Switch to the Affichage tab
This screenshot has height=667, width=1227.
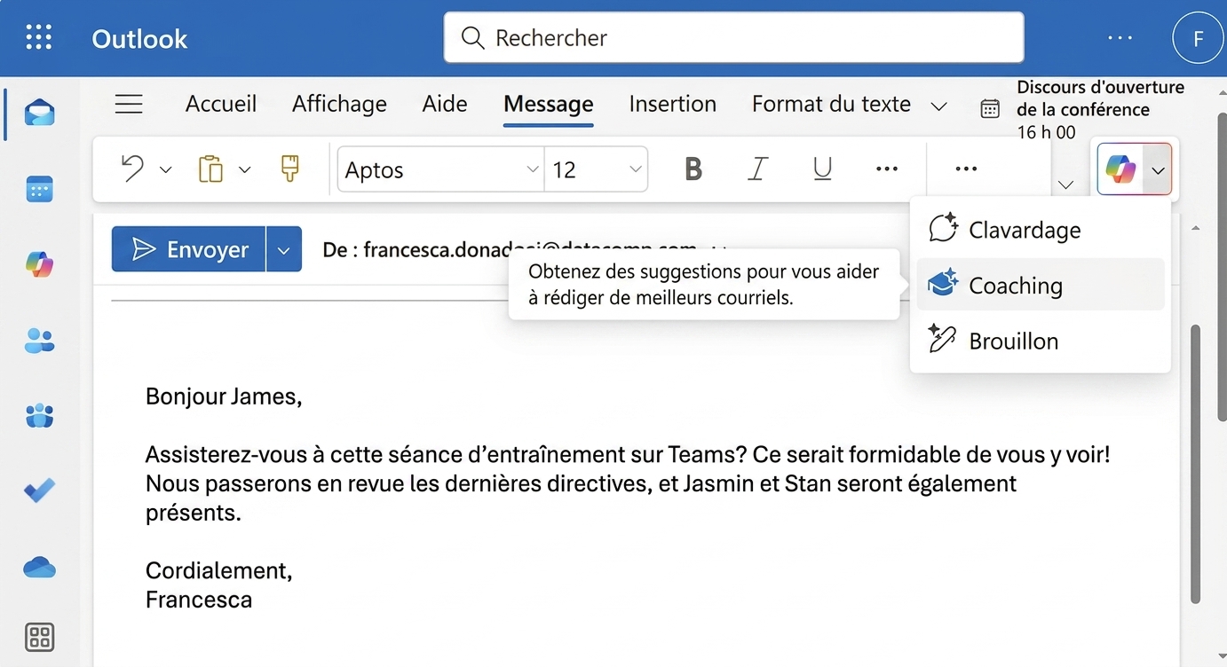point(339,104)
